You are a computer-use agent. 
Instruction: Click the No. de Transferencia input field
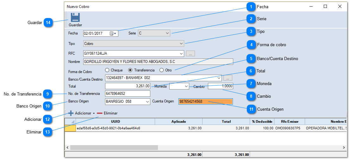pyautogui.click(x=128, y=94)
